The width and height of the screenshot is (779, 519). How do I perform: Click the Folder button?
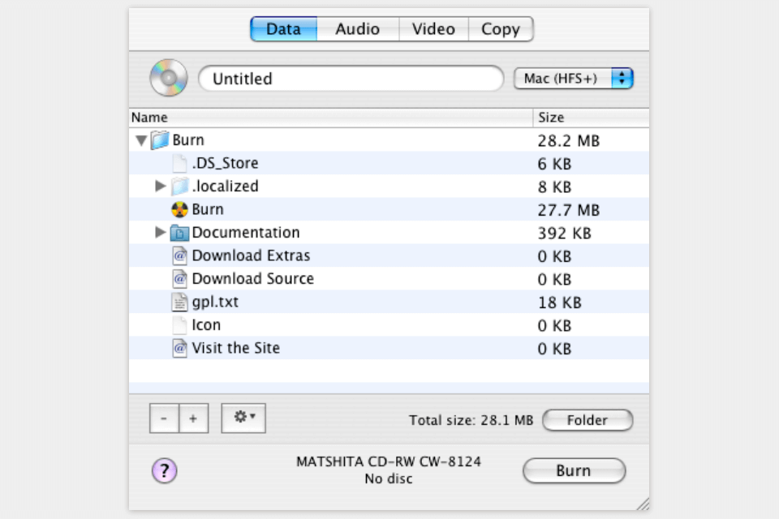pyautogui.click(x=587, y=420)
